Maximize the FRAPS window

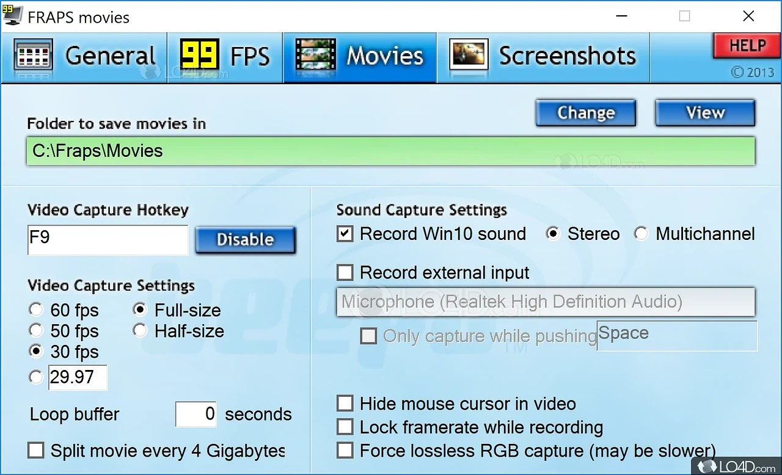coord(685,16)
